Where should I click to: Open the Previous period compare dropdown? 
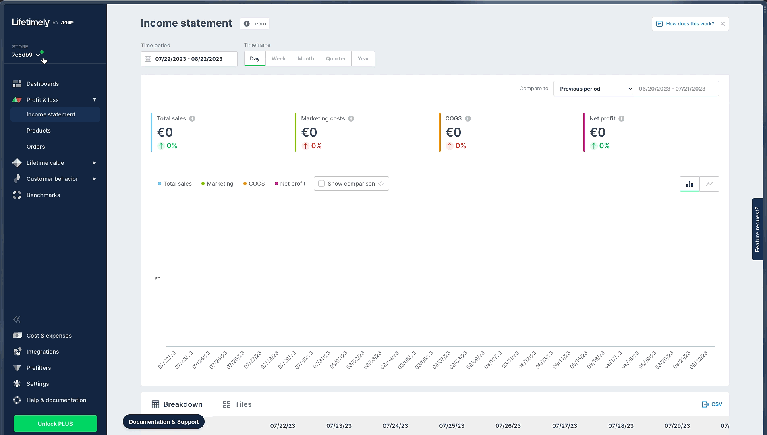coord(593,89)
